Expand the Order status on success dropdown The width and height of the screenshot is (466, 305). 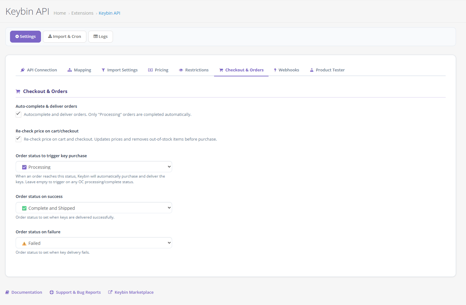tap(94, 208)
